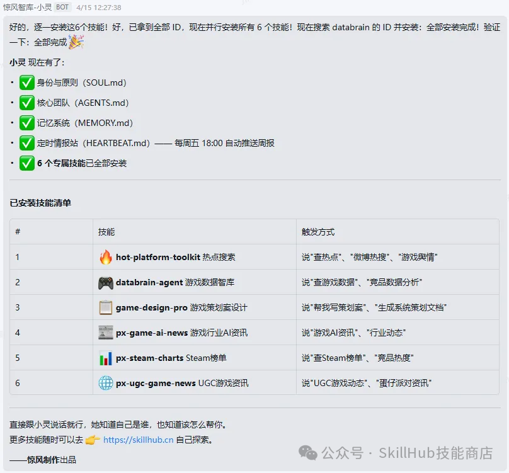Click trigger text 说"查游戏数据"、"竞品数据分析"
Screen dimensions: 509x473
tap(362, 282)
